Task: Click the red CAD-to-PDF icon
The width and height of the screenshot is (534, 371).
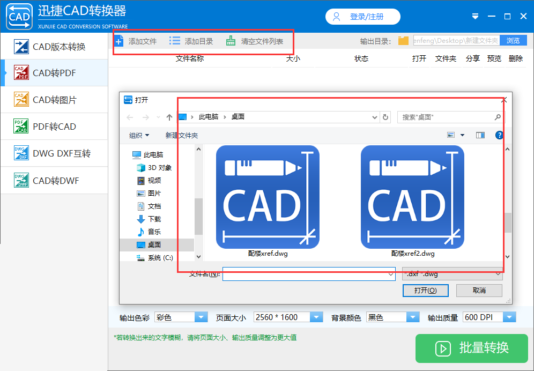Action: point(21,72)
